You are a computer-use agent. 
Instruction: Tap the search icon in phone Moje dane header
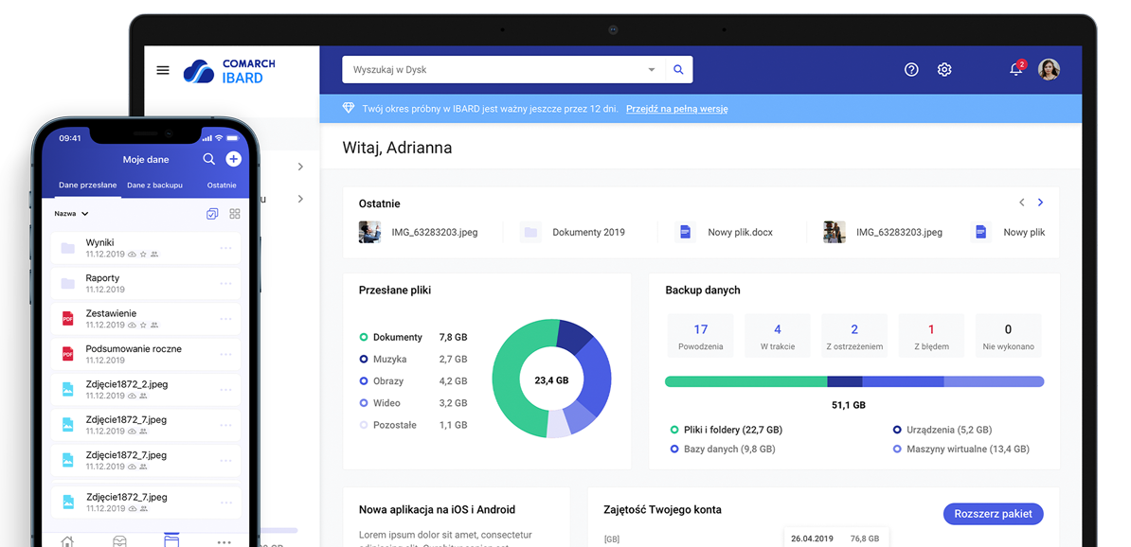[x=208, y=159]
